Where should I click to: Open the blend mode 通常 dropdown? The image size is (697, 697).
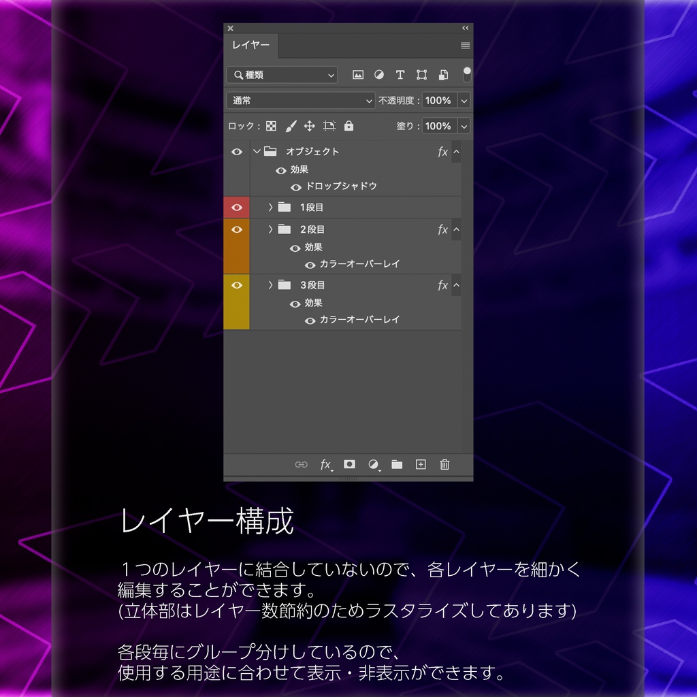299,100
